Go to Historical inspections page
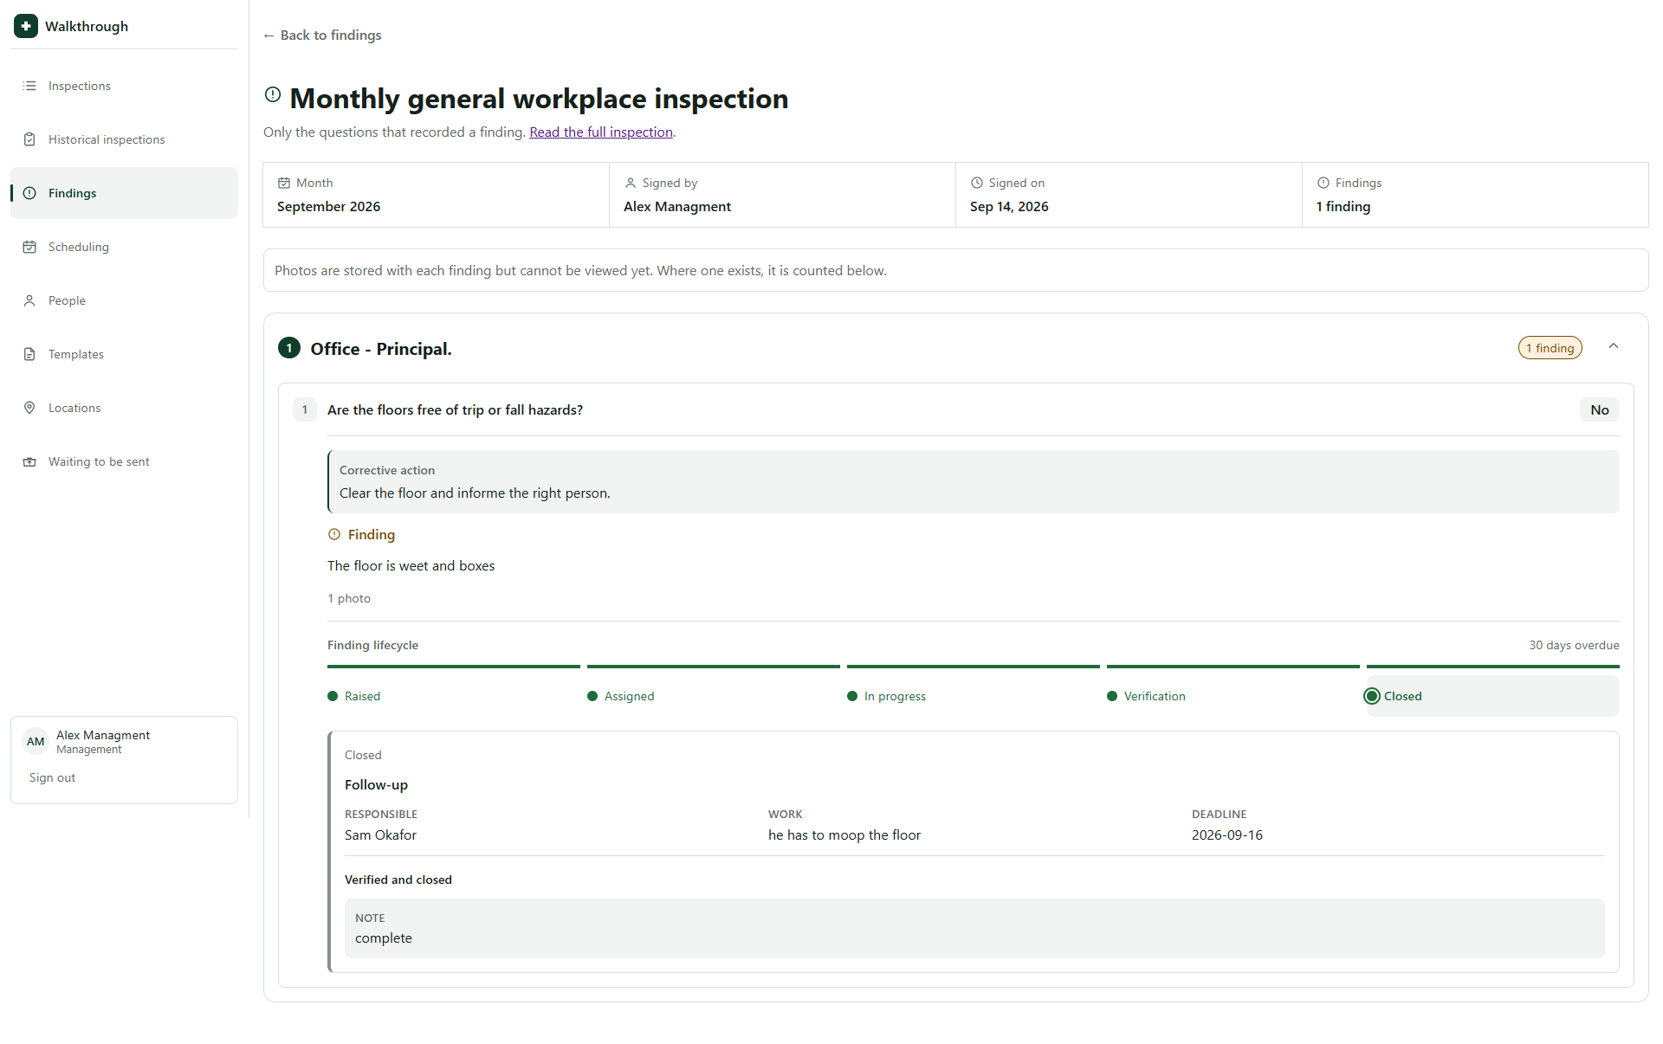Viewport: 1663px width, 1044px height. pyautogui.click(x=124, y=139)
